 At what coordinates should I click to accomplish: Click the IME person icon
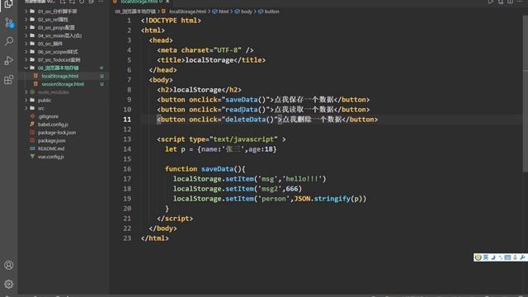(x=515, y=257)
